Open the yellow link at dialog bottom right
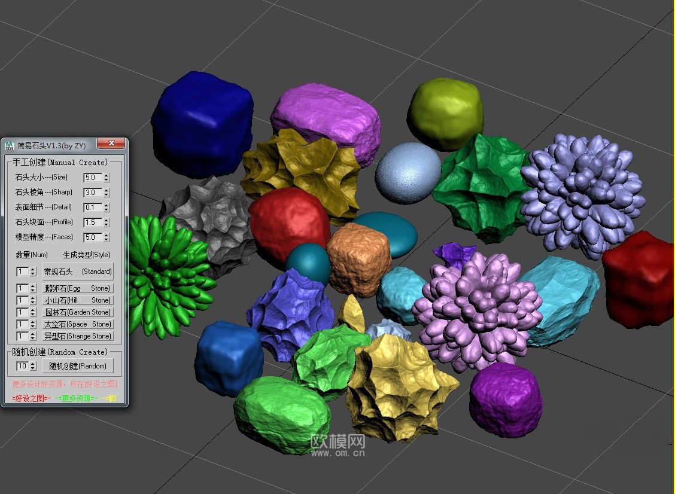This screenshot has width=675, height=494. coord(110,398)
